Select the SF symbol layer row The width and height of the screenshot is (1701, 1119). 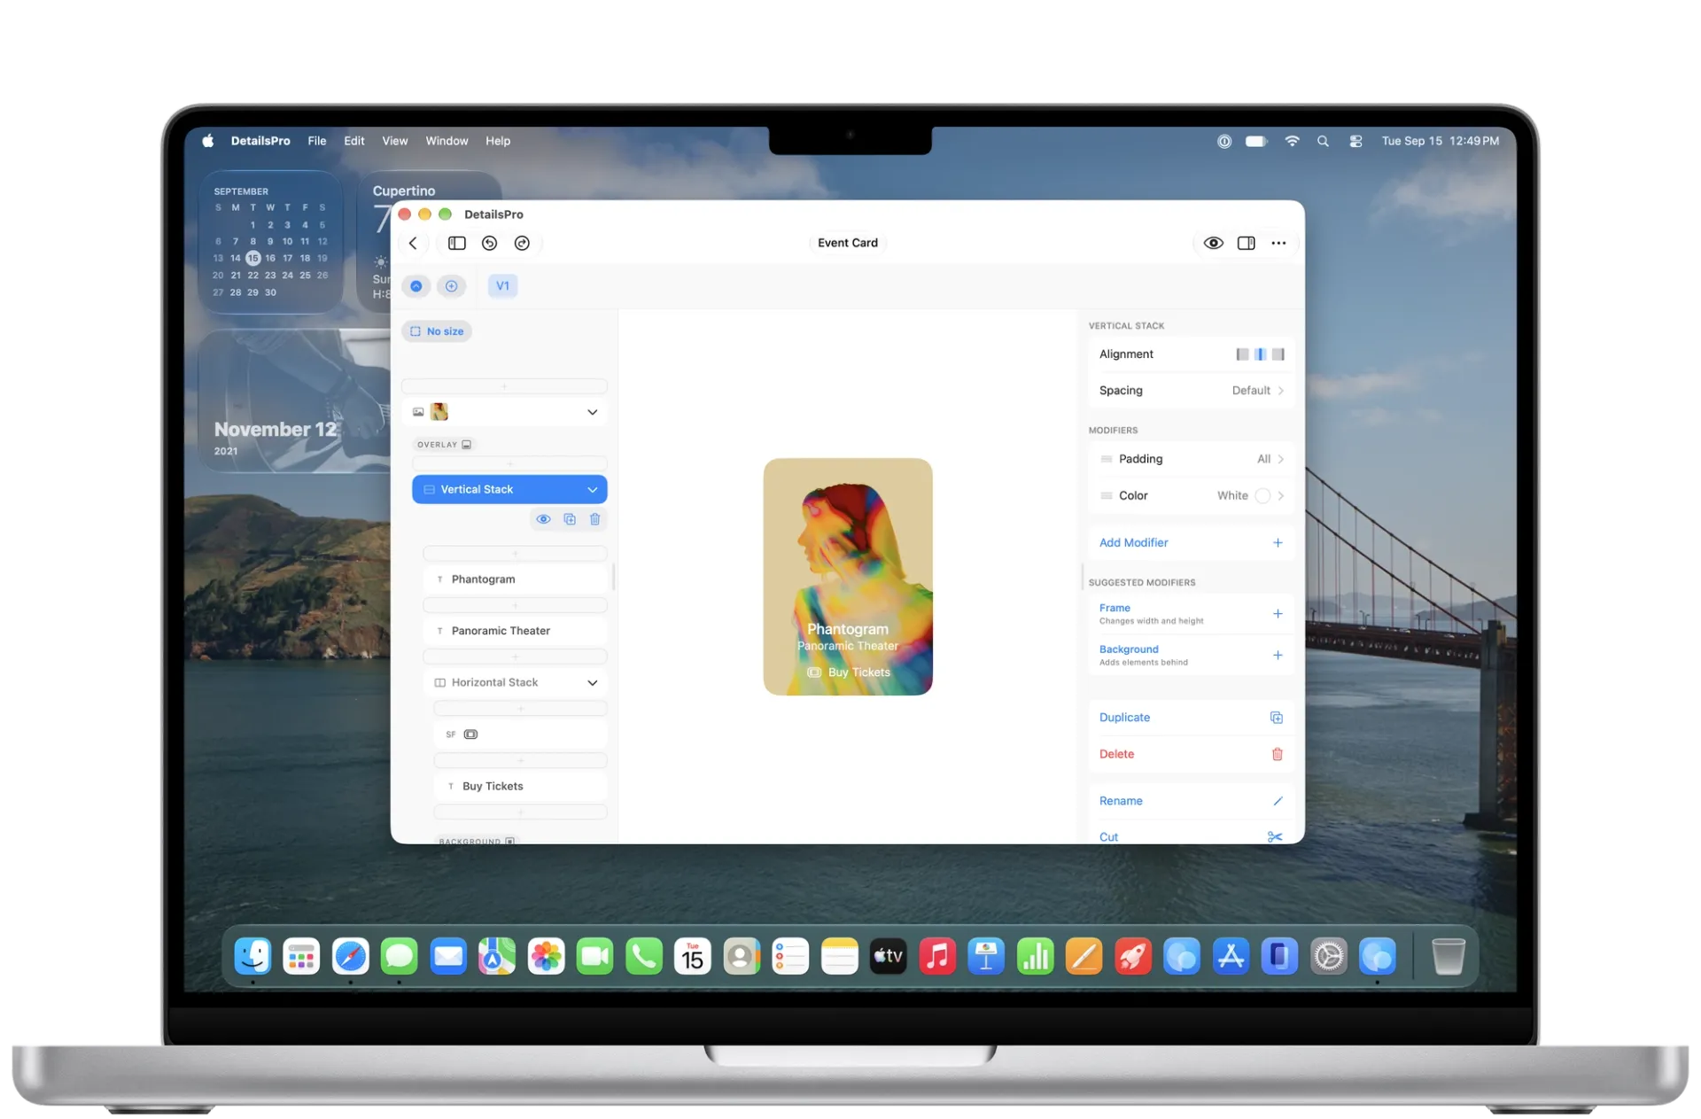520,734
